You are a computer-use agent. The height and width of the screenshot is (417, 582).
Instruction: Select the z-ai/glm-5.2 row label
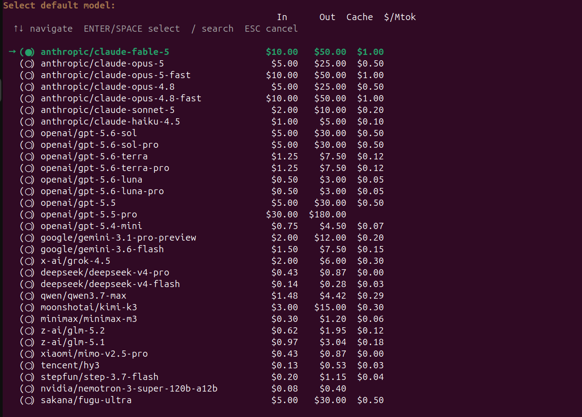tap(72, 330)
